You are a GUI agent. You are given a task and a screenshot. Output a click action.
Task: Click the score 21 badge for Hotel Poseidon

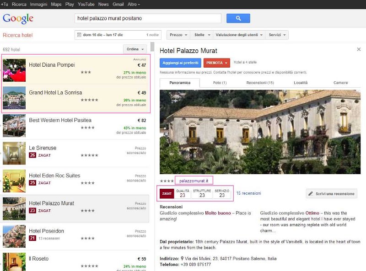[32, 238]
